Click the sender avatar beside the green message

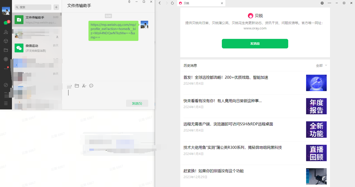click(144, 24)
